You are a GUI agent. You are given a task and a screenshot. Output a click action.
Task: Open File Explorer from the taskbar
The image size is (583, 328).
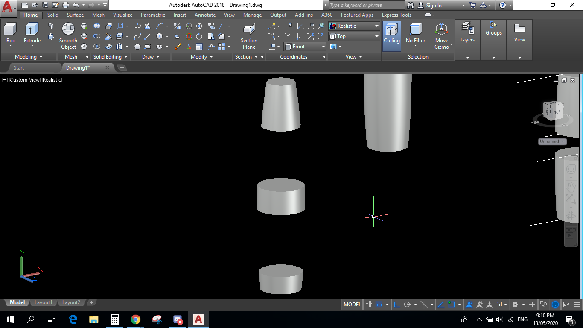[94, 319]
